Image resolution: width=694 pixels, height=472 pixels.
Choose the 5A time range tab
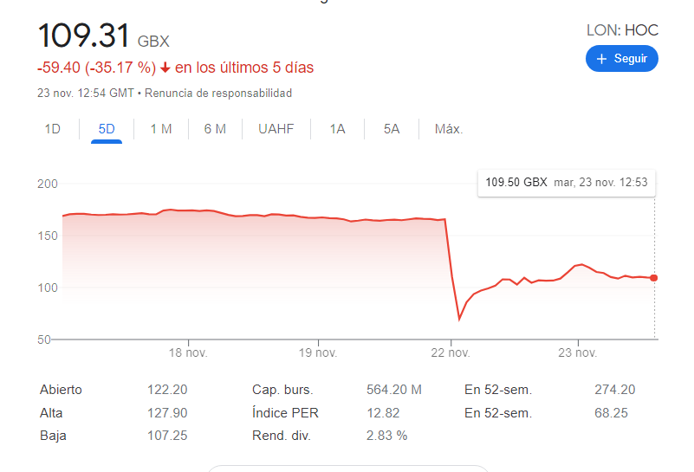click(392, 129)
